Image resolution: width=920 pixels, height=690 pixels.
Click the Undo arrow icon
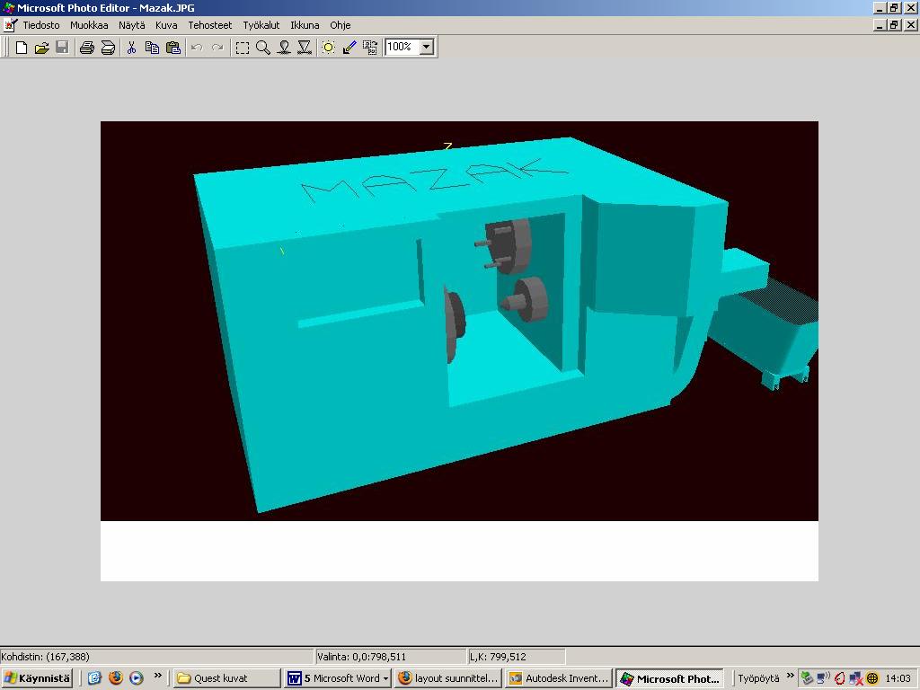click(197, 48)
